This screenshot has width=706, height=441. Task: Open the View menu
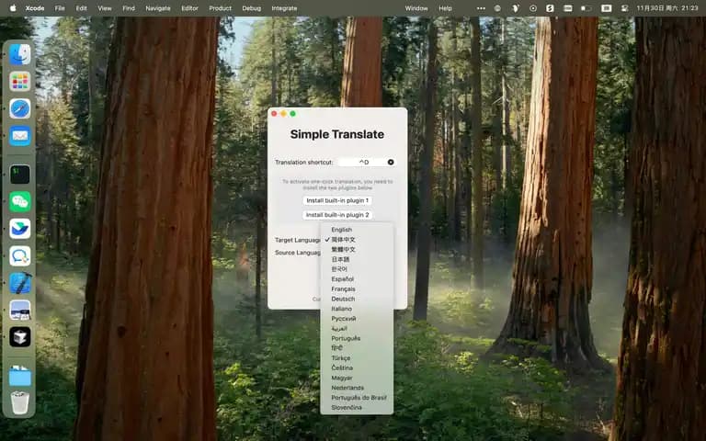[x=105, y=8]
